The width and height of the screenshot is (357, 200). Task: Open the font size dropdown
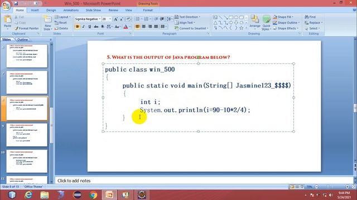point(110,19)
